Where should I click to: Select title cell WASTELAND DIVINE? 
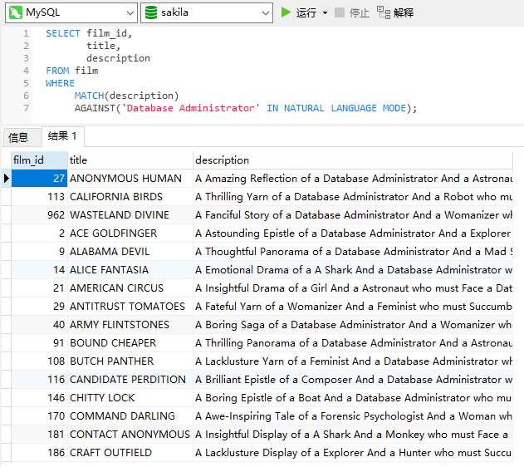(x=130, y=215)
